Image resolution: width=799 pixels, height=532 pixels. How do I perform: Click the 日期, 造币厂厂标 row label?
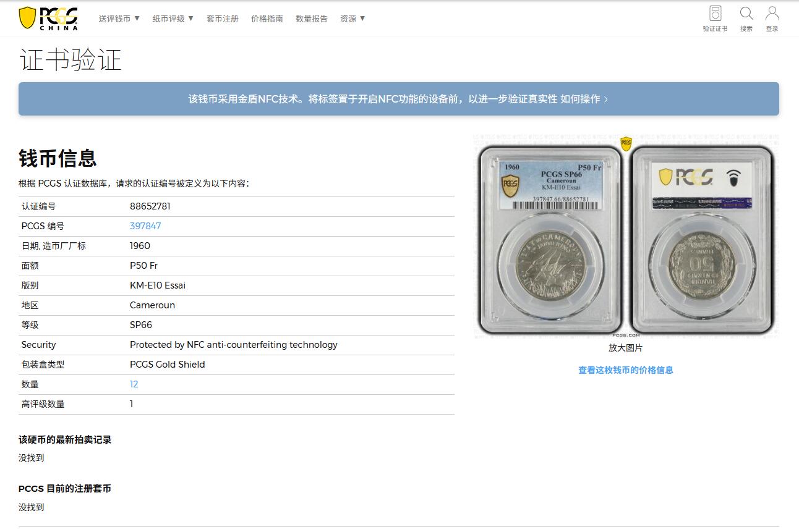pos(54,246)
